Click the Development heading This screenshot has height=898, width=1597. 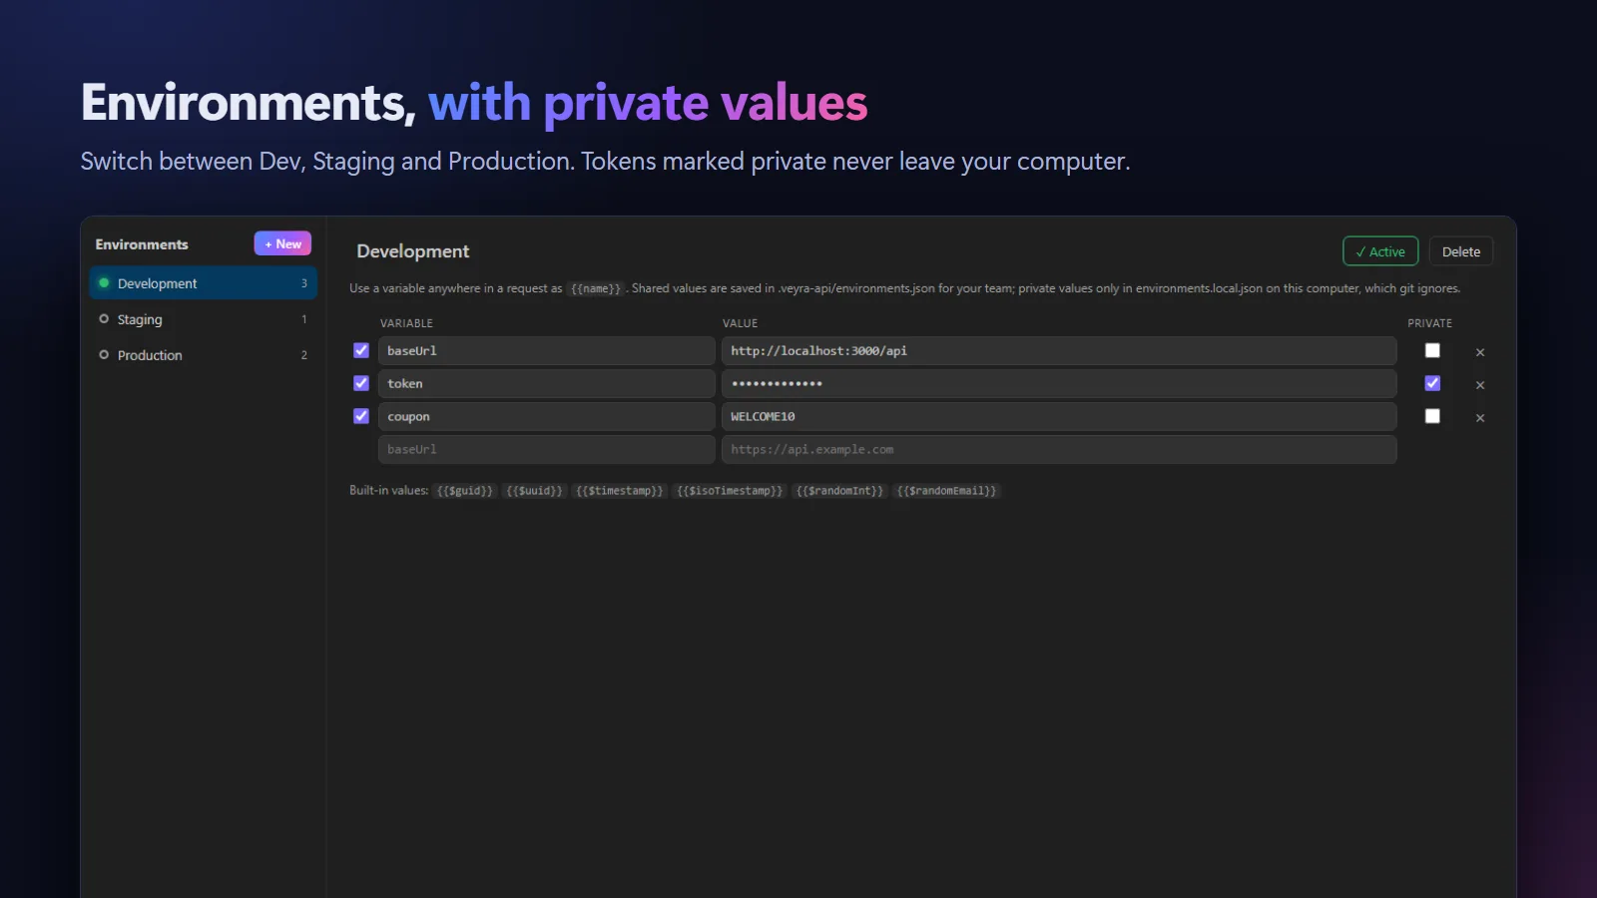(413, 251)
